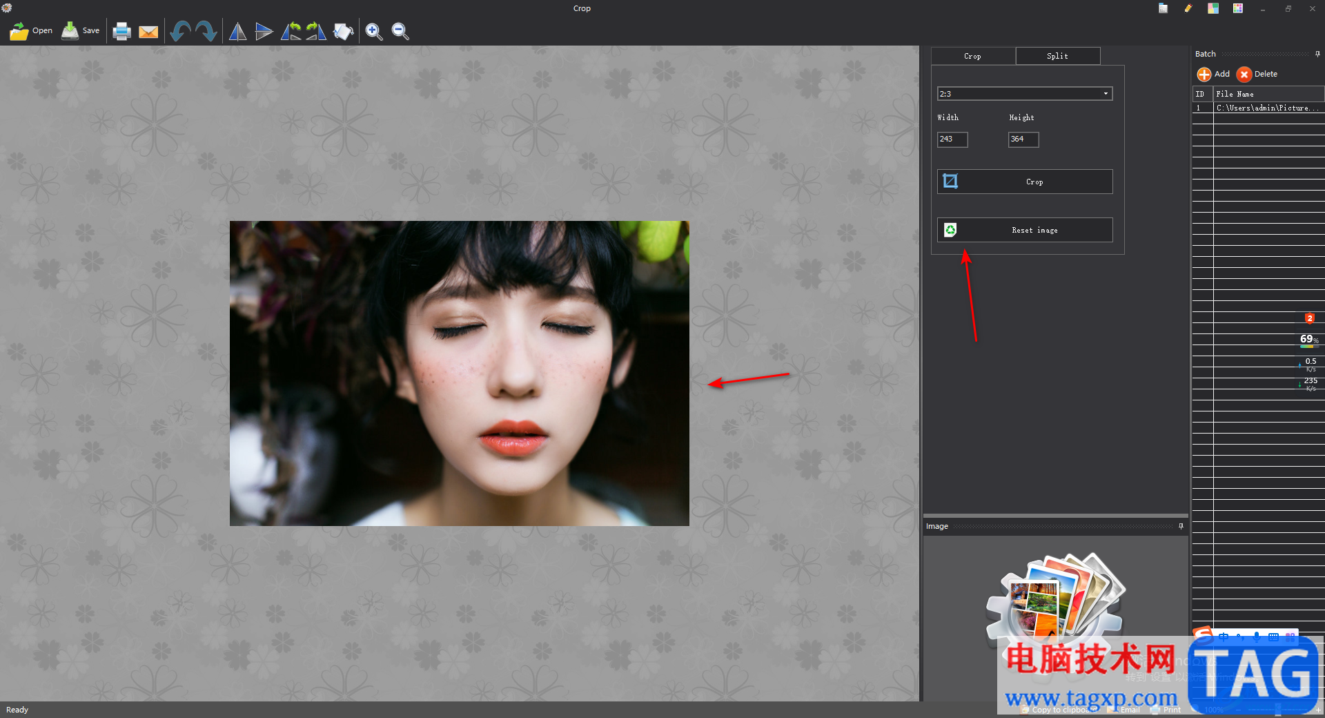The width and height of the screenshot is (1325, 718).
Task: Switch to the Crop tab
Action: coord(972,56)
